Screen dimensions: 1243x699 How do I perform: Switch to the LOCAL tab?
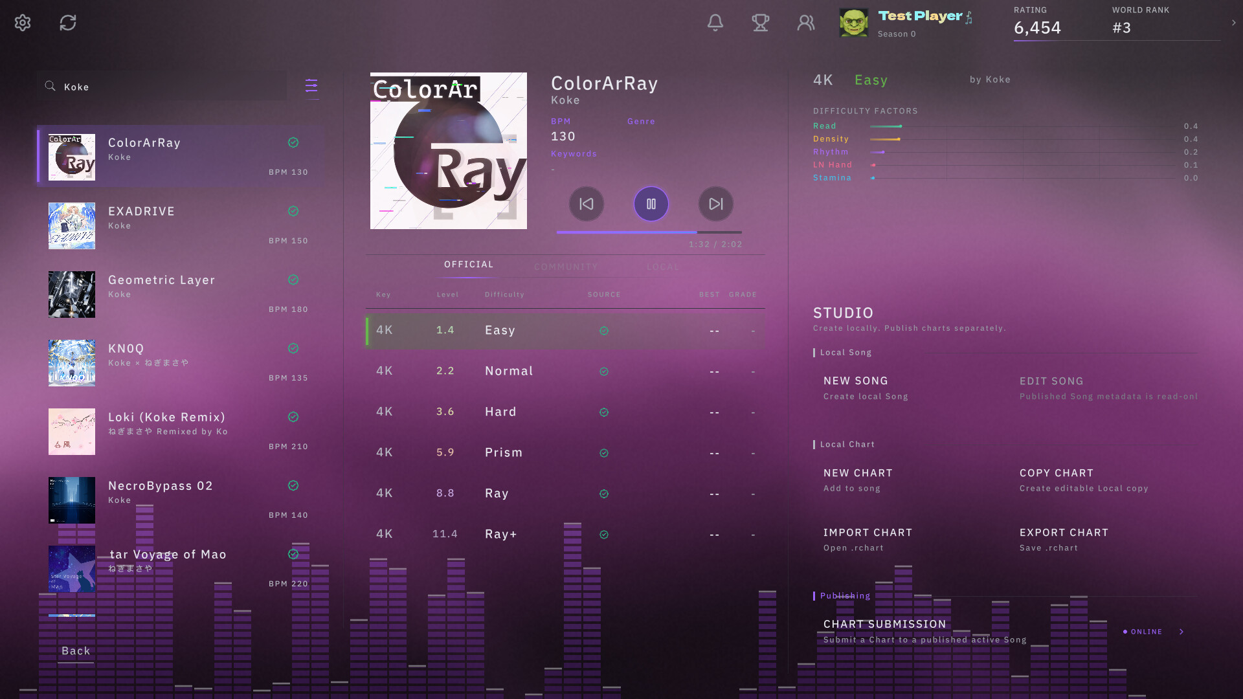coord(663,267)
